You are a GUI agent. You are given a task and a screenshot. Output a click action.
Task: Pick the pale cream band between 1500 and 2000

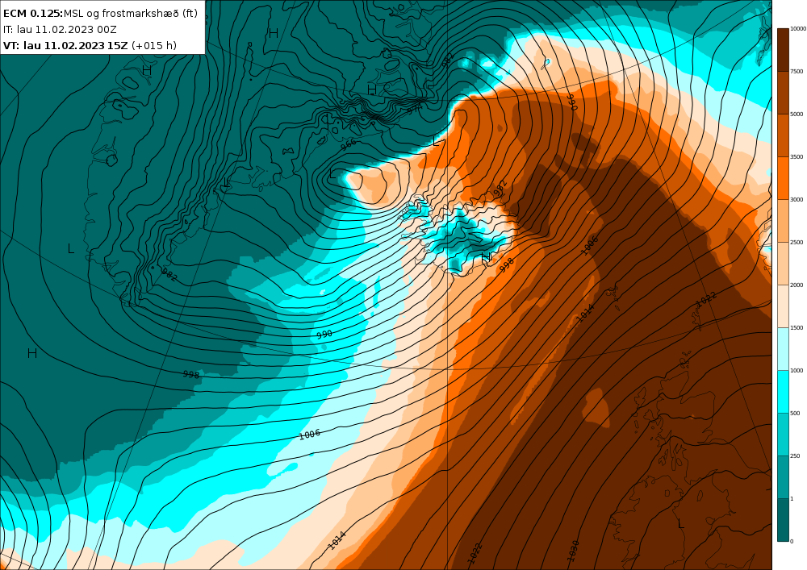[x=782, y=306]
